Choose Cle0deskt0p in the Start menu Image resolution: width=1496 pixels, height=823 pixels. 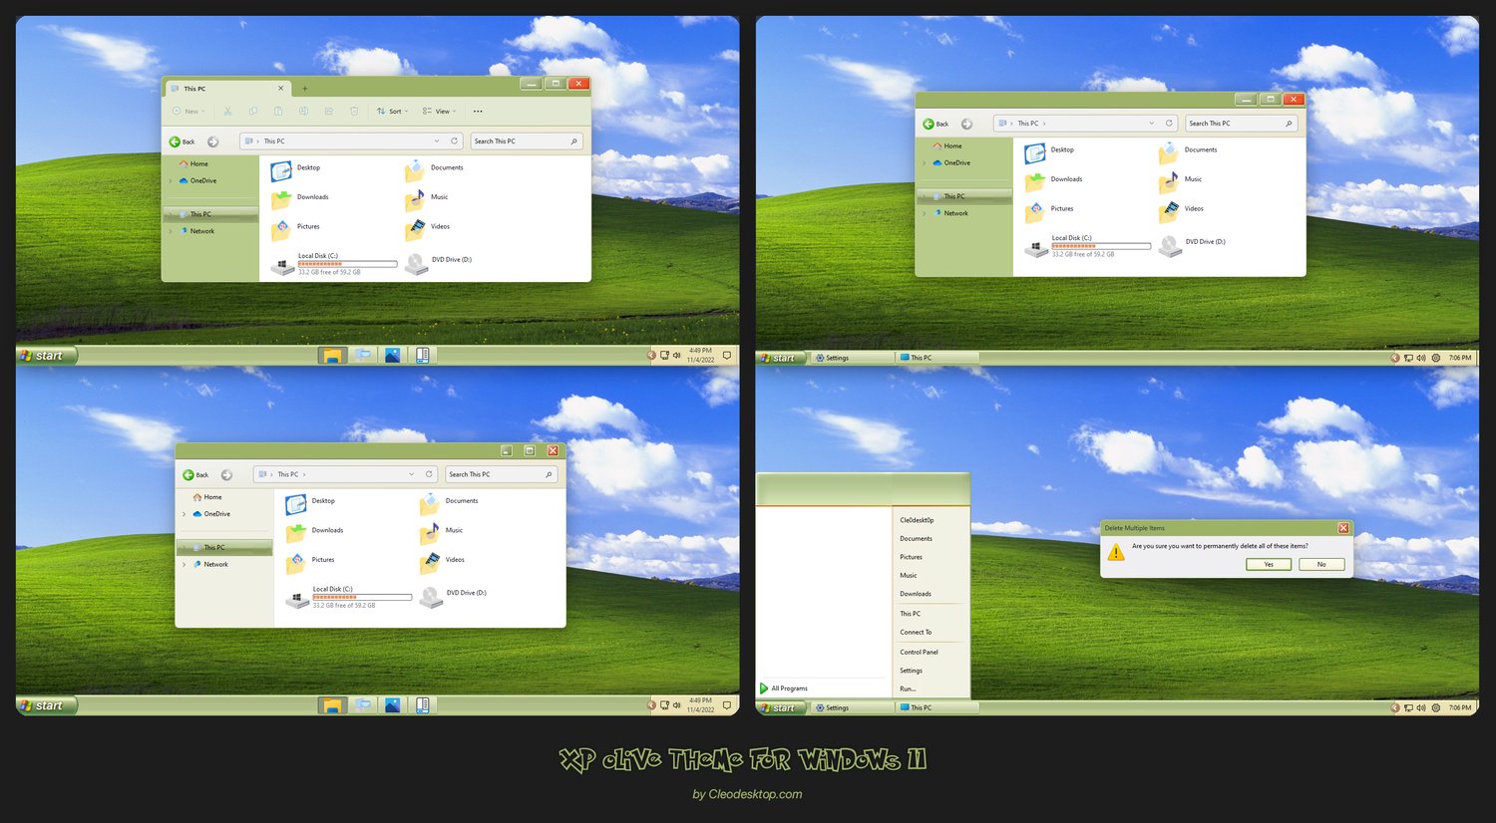pyautogui.click(x=917, y=520)
